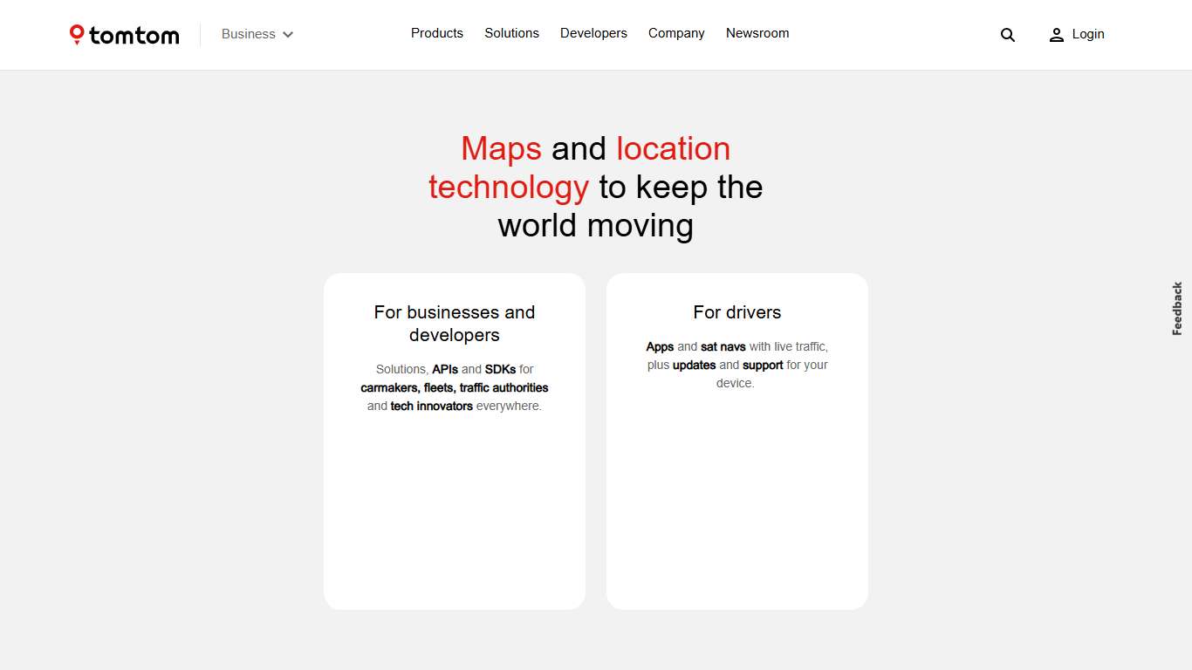Viewport: 1192px width, 670px height.
Task: Select the 'For businesses and developers' card
Action: pyautogui.click(x=454, y=441)
